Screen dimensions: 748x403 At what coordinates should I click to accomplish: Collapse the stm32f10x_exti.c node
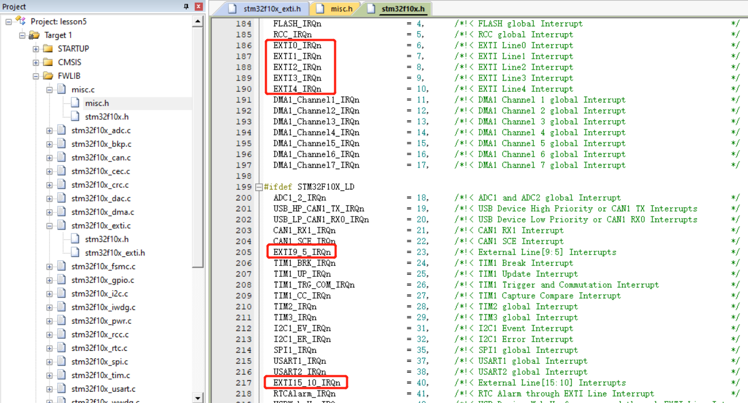[50, 226]
